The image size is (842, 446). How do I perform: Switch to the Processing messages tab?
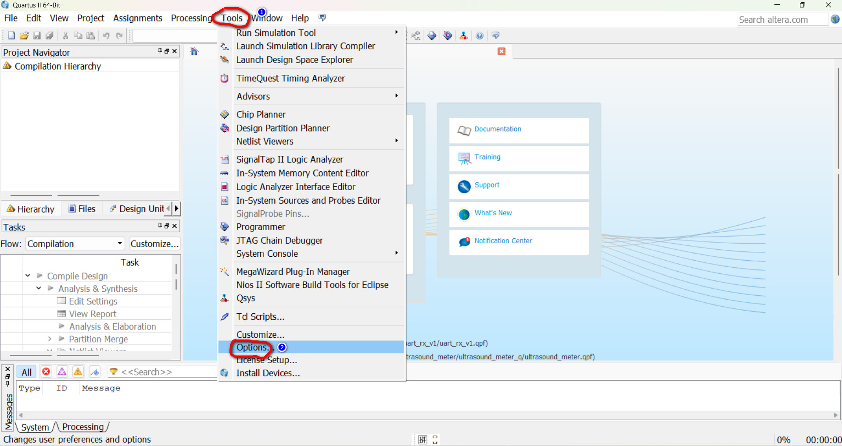[x=83, y=427]
